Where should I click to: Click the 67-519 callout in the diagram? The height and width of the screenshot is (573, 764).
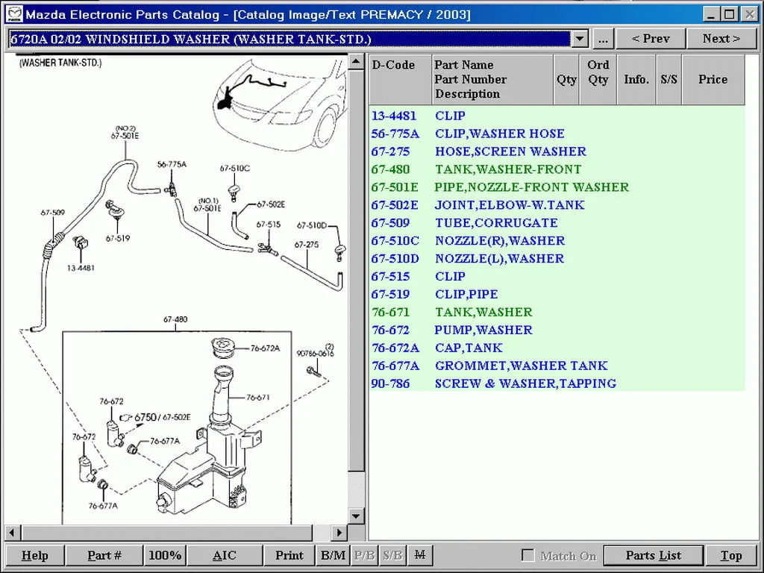(118, 238)
